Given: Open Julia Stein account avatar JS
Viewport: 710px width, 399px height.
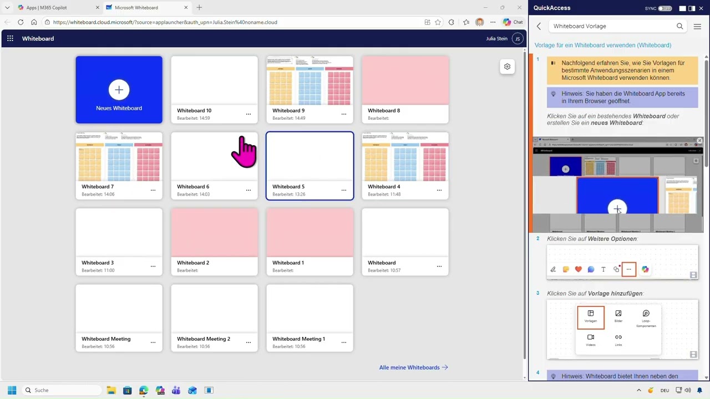Looking at the screenshot, I should pyautogui.click(x=518, y=39).
